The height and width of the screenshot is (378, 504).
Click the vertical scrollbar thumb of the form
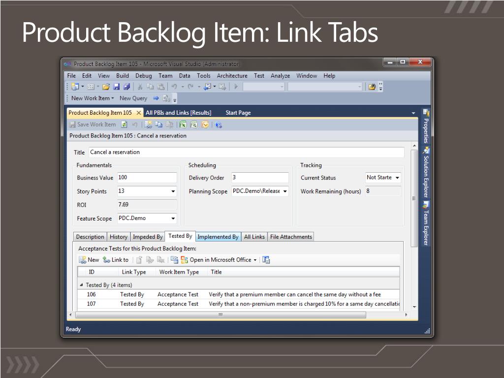(x=414, y=198)
